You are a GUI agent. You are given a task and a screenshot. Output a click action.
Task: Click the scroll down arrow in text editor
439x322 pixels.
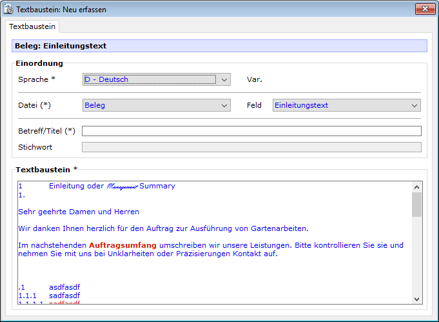(x=416, y=299)
